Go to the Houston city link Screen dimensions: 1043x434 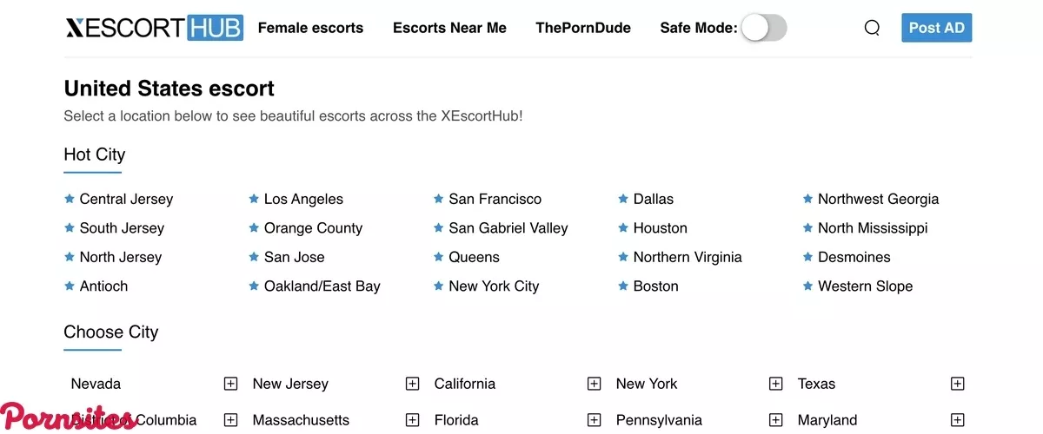pos(660,228)
